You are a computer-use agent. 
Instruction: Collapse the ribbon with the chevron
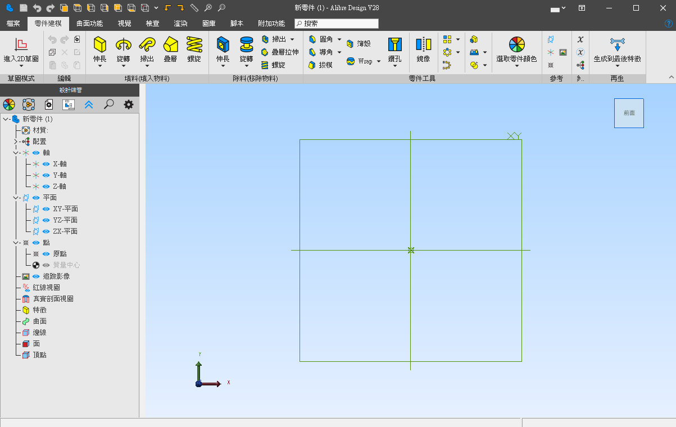click(x=670, y=78)
